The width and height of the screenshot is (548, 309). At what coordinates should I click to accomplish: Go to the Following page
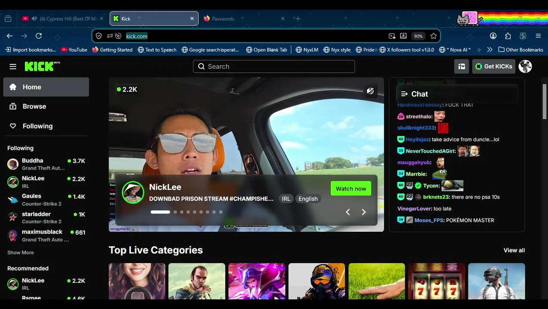[46, 126]
